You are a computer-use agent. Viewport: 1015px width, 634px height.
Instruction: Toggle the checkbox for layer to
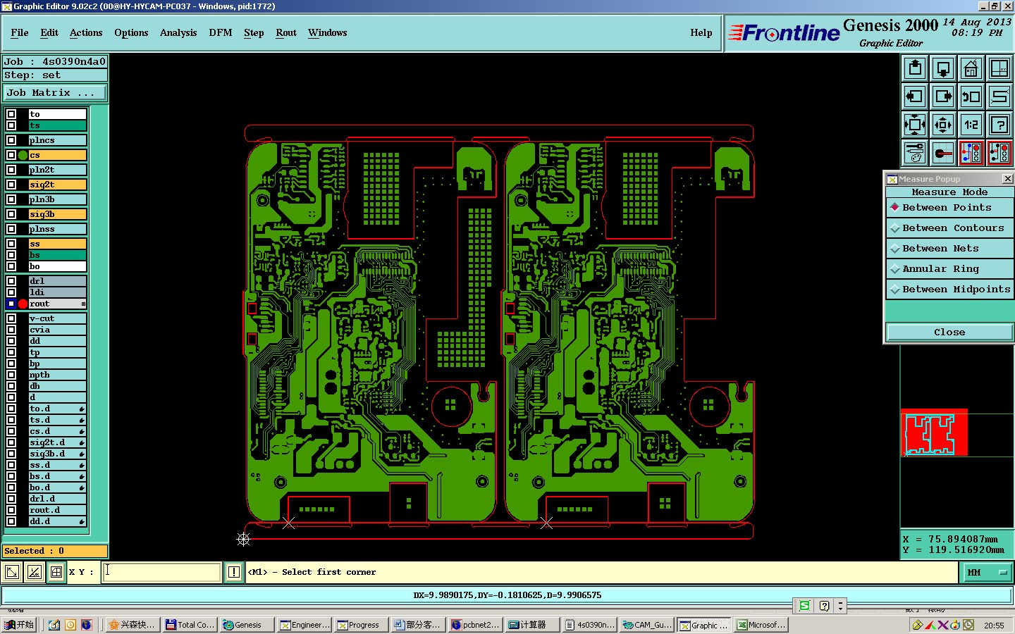[11, 114]
